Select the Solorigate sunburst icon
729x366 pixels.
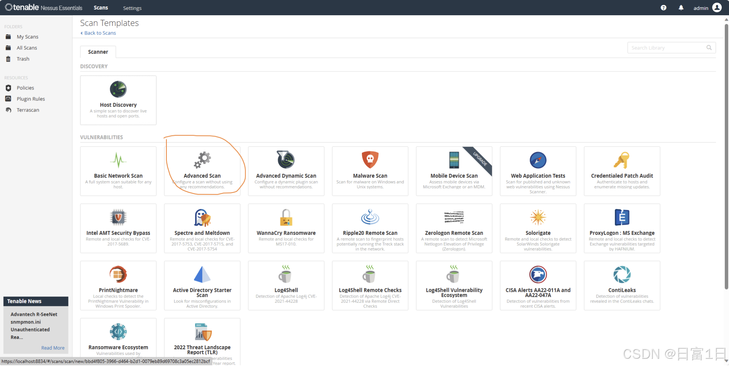coord(538,217)
